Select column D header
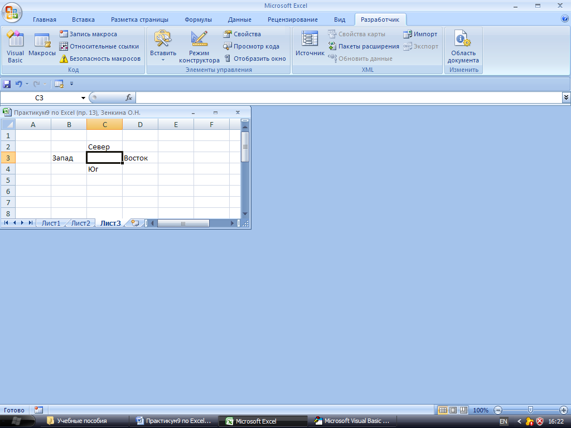571x428 pixels. [140, 125]
